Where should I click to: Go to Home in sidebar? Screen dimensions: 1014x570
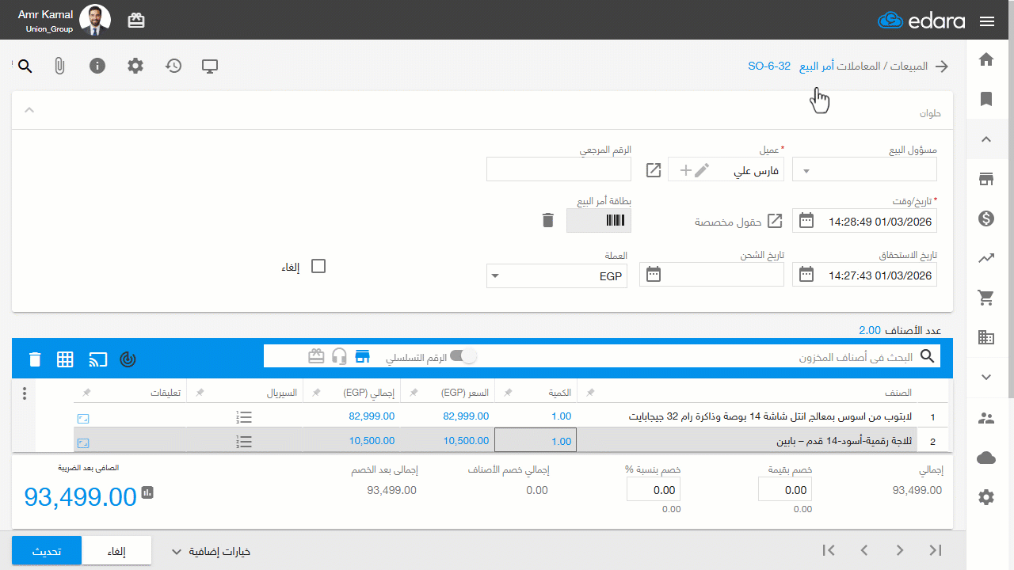click(986, 59)
